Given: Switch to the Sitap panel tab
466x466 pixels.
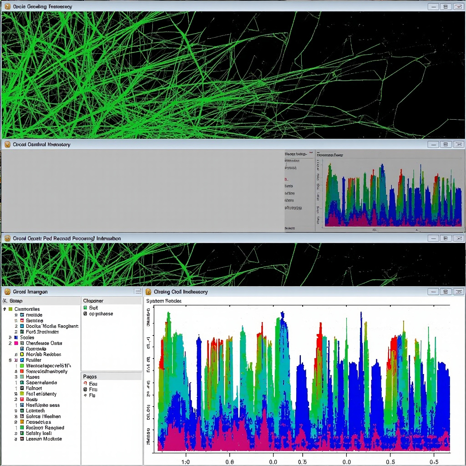Looking at the screenshot, I should (x=15, y=300).
